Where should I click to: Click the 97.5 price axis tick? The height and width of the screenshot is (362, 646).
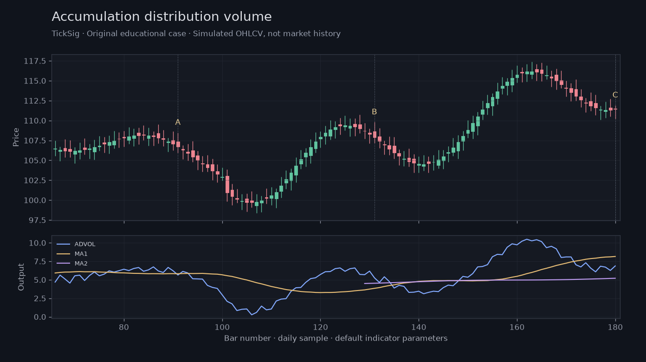coord(38,220)
